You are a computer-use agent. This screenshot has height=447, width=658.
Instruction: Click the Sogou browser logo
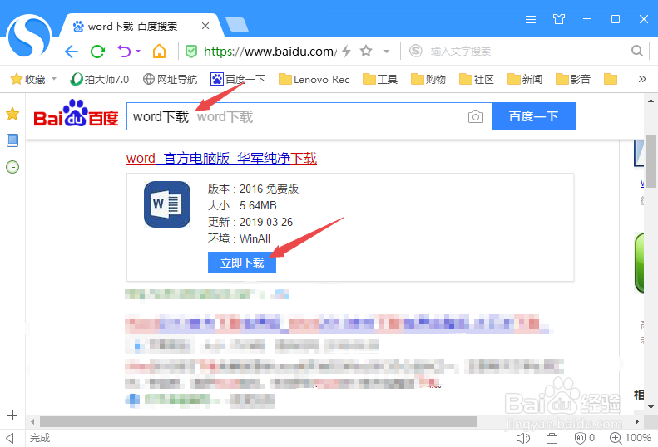pos(28,36)
